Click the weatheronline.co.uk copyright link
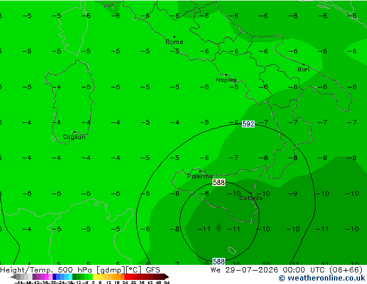The width and height of the screenshot is (367, 284). tap(322, 278)
